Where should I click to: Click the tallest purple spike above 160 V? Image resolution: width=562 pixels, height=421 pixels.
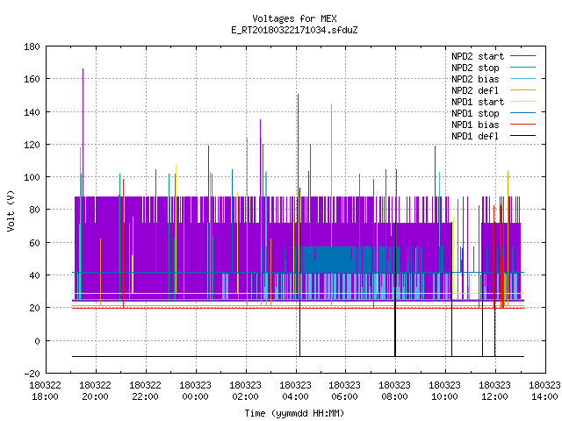coord(83,132)
